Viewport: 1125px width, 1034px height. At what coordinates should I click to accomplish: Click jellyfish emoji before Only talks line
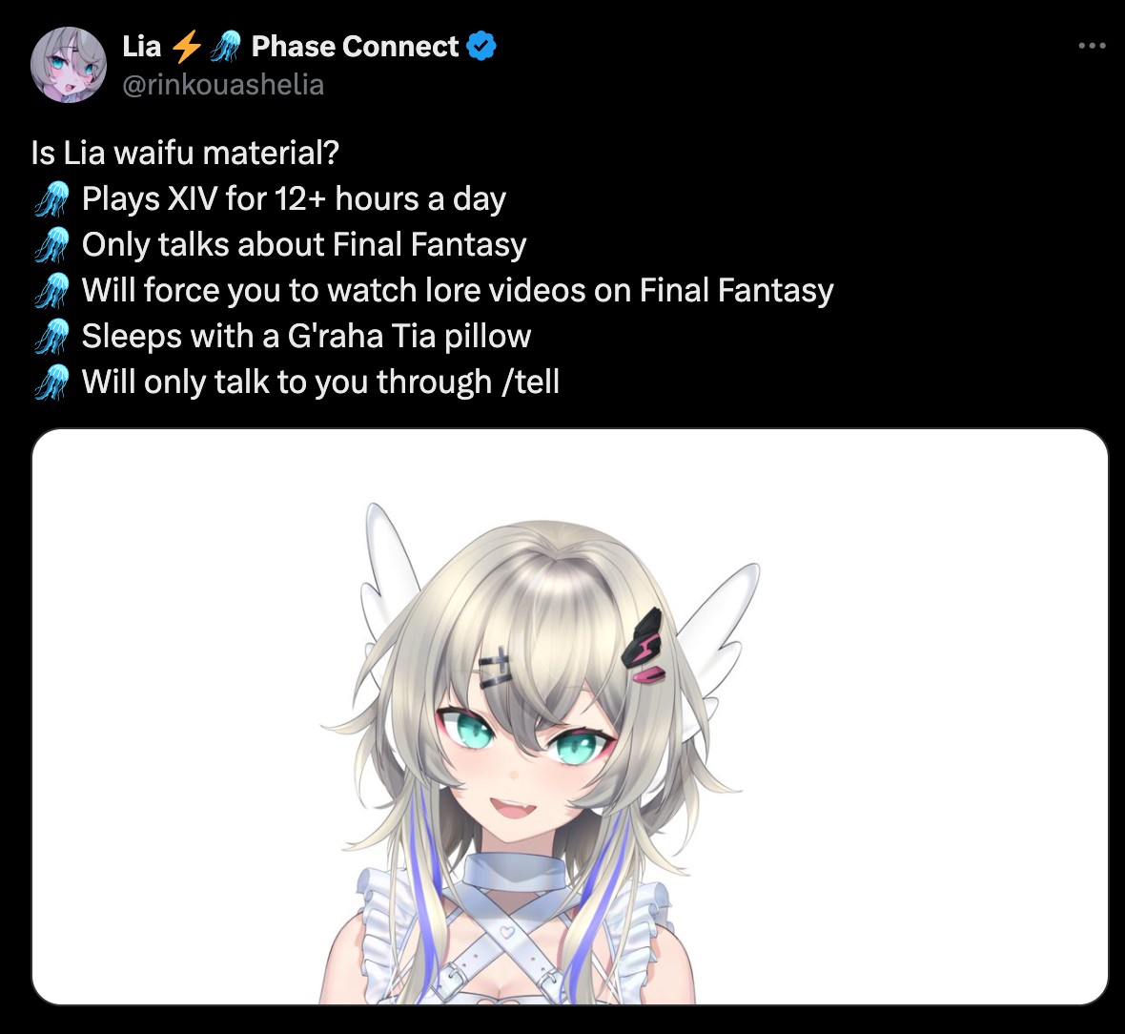pos(51,245)
